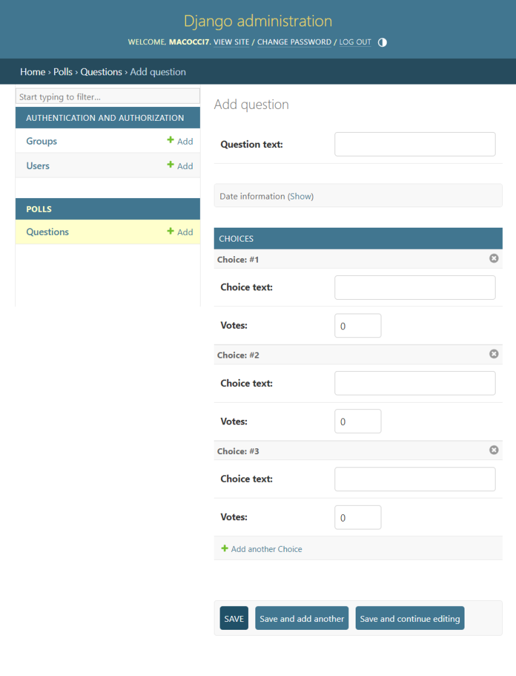Screen dimensions: 516x676
Task: Navigate to the Questions breadcrumb link
Action: pos(101,72)
